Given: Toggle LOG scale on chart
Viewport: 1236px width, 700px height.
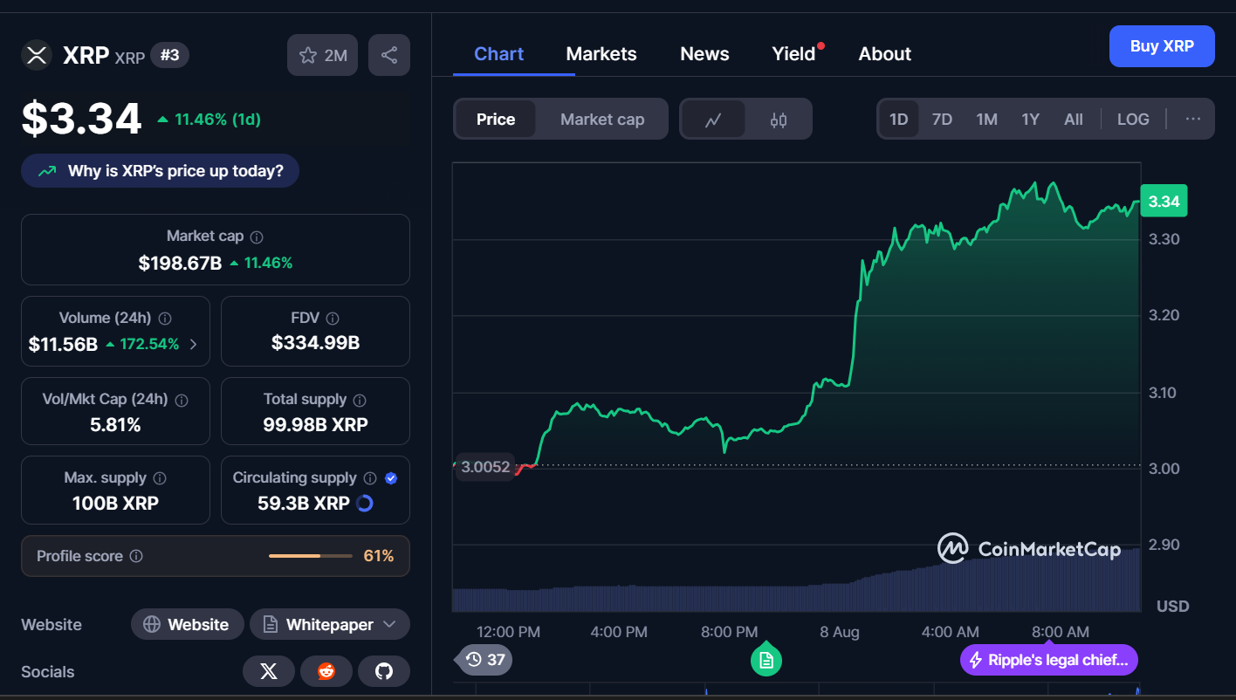Looking at the screenshot, I should coord(1133,120).
